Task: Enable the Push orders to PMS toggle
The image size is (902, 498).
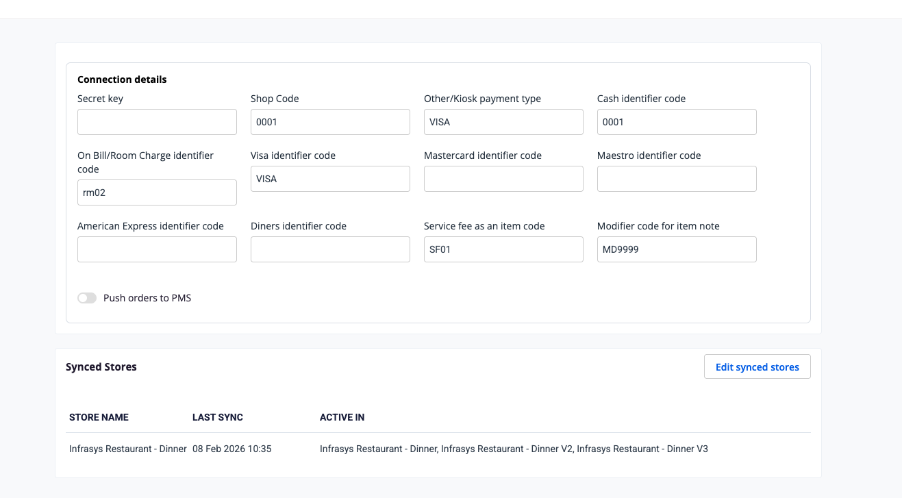Action: point(87,298)
